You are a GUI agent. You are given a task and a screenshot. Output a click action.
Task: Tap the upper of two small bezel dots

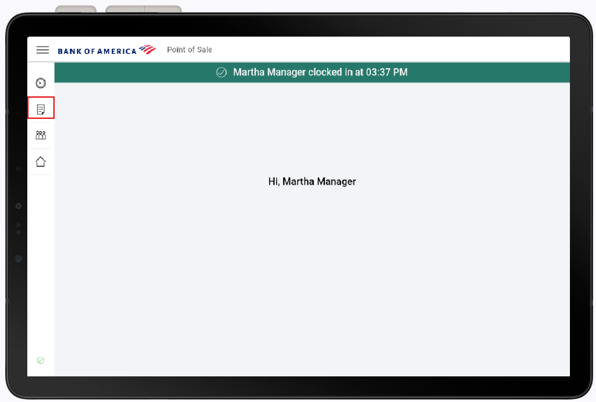click(18, 225)
